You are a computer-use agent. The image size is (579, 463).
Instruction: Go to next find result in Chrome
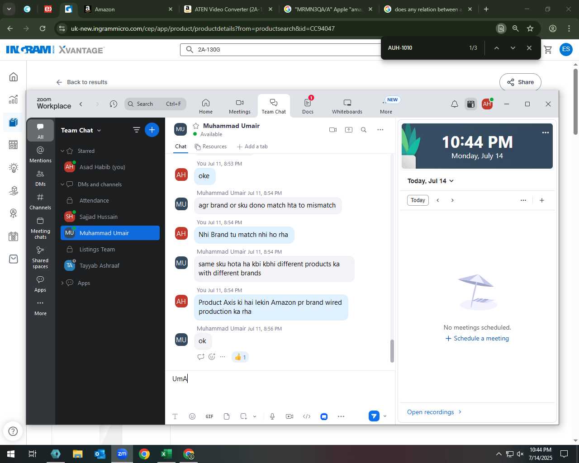coord(513,48)
